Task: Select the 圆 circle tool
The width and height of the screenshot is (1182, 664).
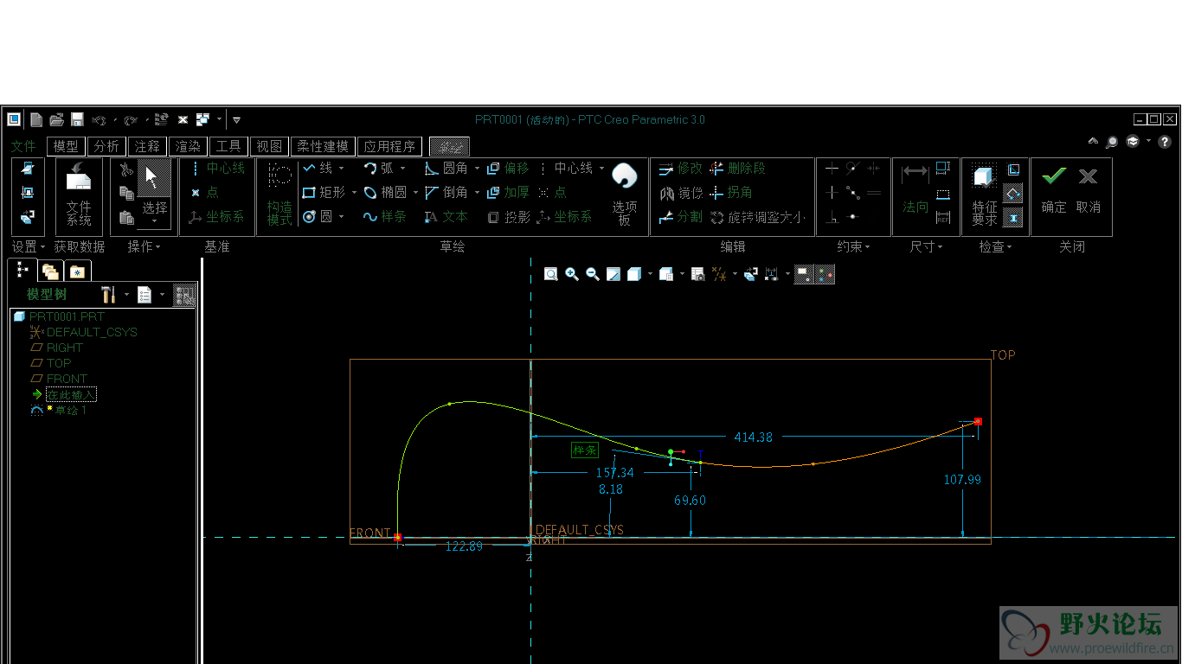Action: pos(318,216)
